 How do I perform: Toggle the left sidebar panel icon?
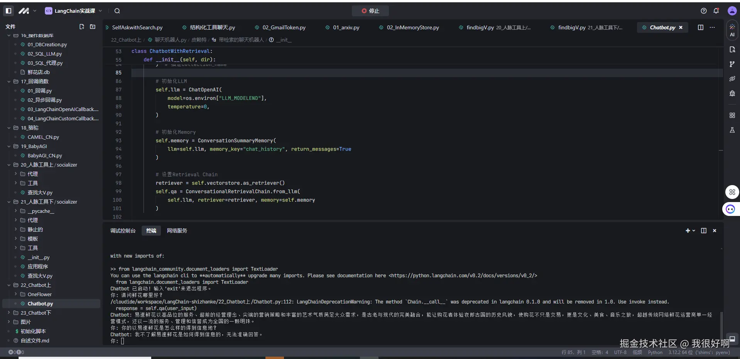8,11
